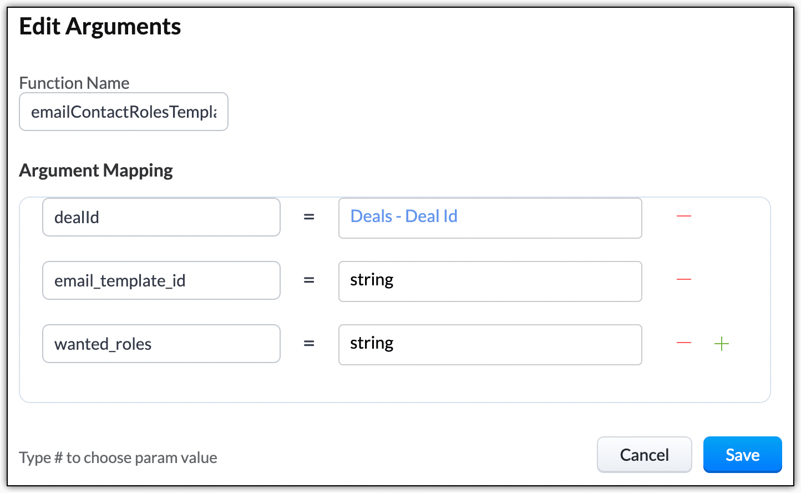Click the value field for wanted_roles
Viewport: 801px width, 493px height.
point(490,344)
